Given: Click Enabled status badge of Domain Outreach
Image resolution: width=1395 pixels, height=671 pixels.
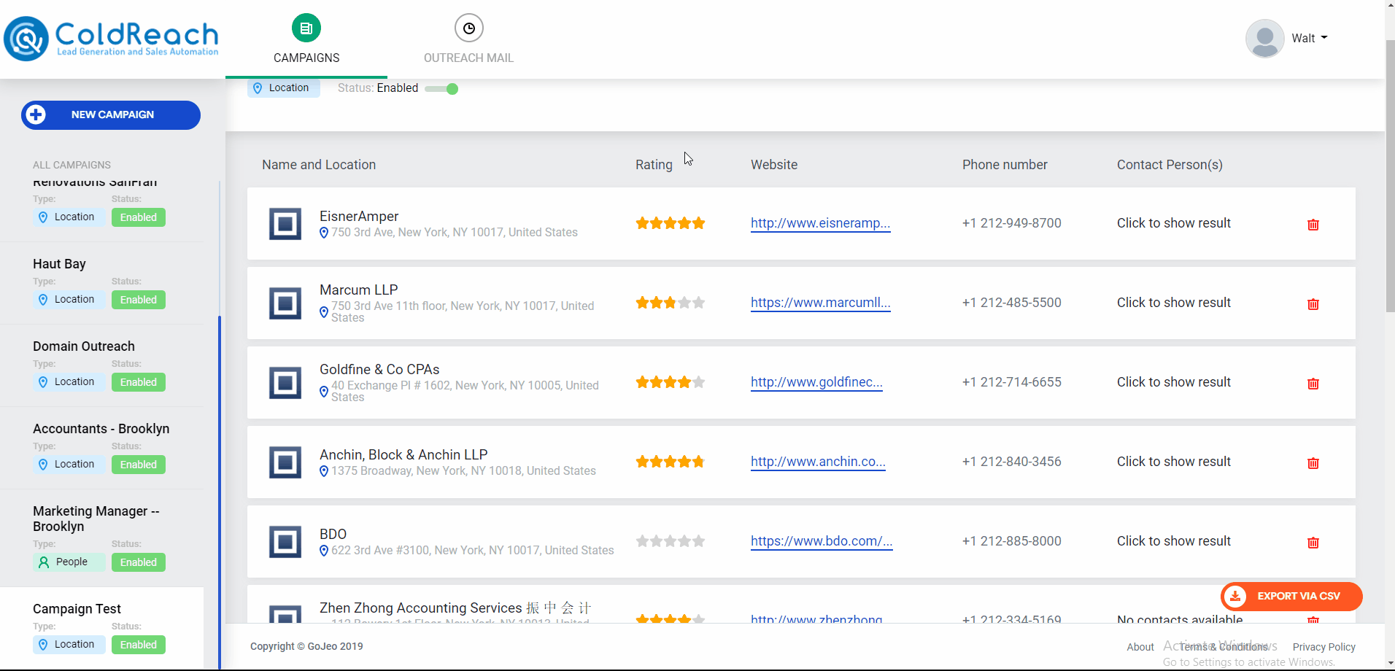Looking at the screenshot, I should [139, 382].
